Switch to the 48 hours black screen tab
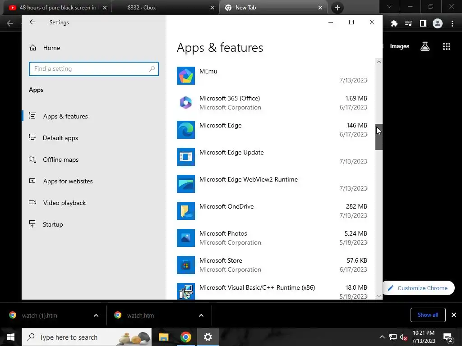This screenshot has height=346, width=462. coord(58,8)
